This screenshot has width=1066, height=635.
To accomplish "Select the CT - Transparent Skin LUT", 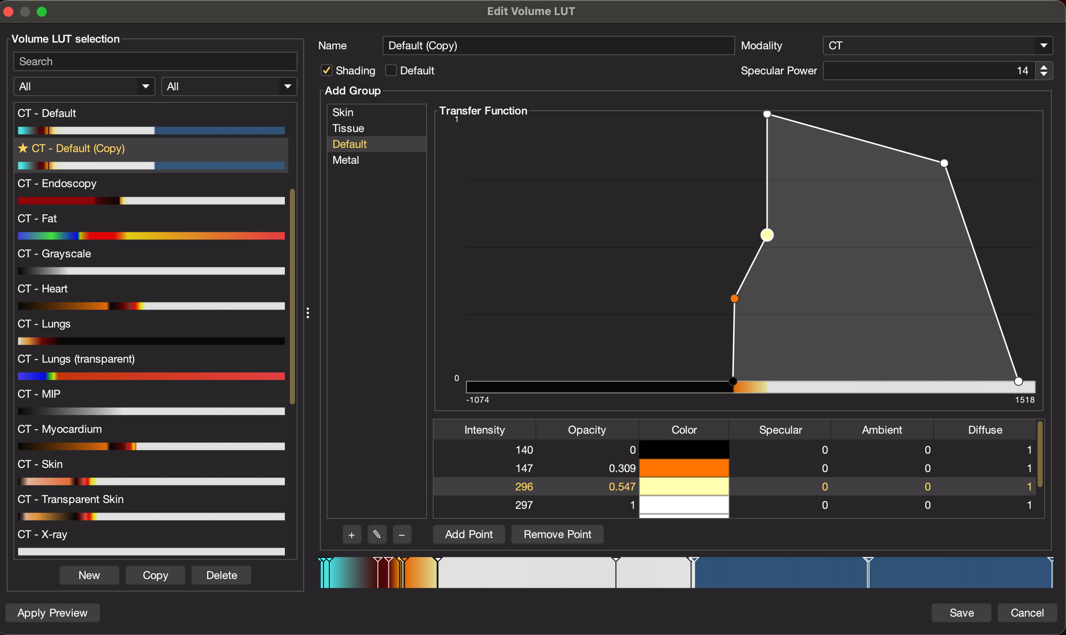I will [152, 506].
